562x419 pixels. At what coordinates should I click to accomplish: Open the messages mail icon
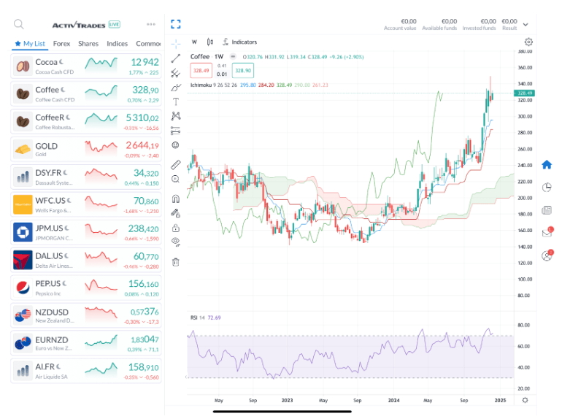[x=547, y=233]
